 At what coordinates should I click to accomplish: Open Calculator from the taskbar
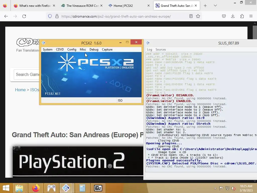click(82, 188)
